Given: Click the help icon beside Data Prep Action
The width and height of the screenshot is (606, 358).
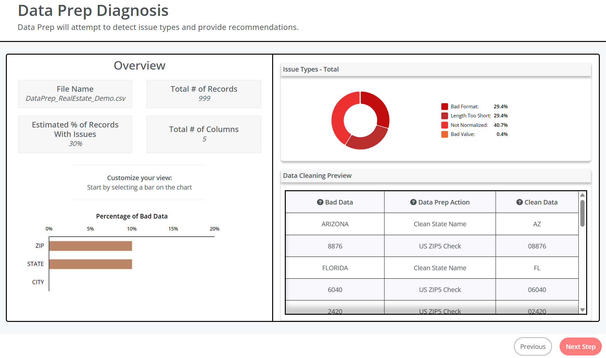Looking at the screenshot, I should coord(413,202).
